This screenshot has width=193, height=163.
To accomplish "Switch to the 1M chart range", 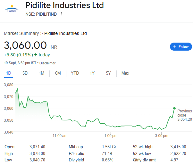I will [41, 73].
